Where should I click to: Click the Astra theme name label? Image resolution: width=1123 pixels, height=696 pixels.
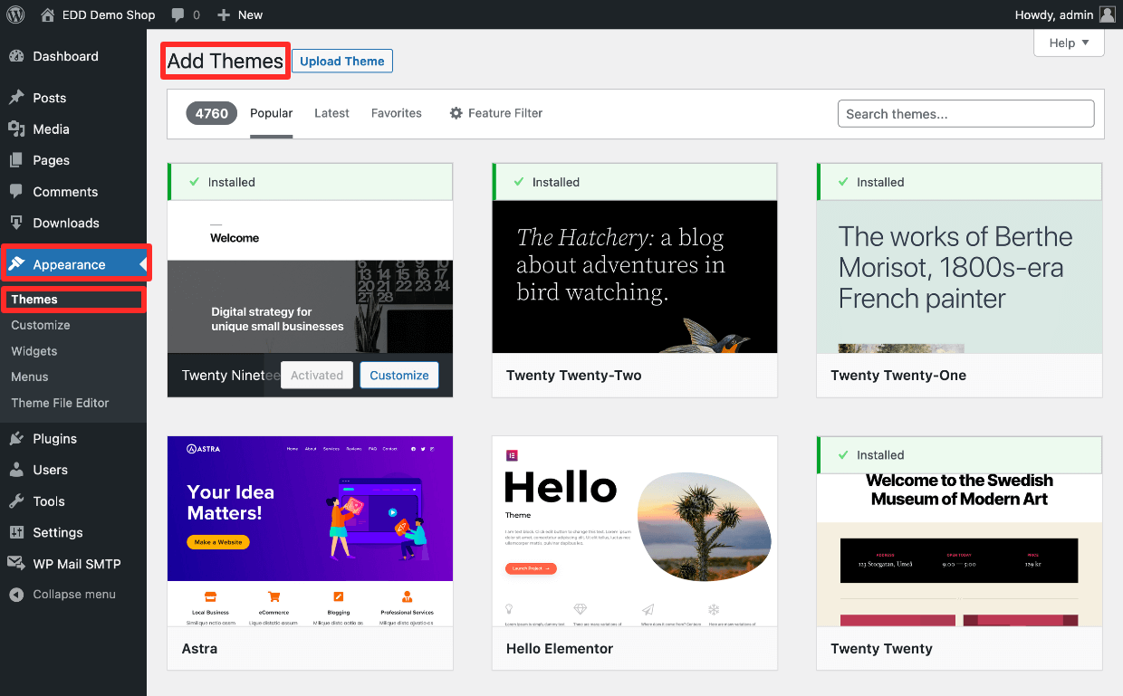(199, 649)
